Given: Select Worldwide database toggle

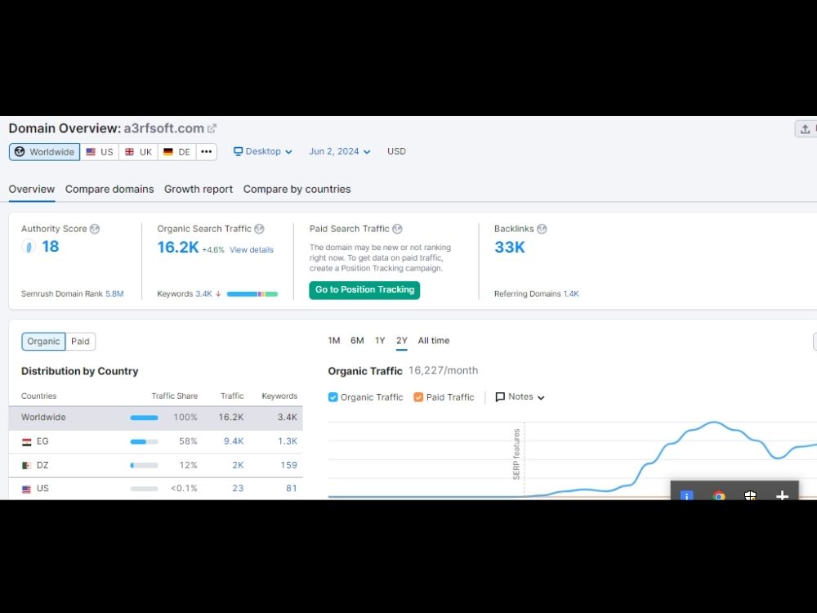Looking at the screenshot, I should tap(44, 152).
